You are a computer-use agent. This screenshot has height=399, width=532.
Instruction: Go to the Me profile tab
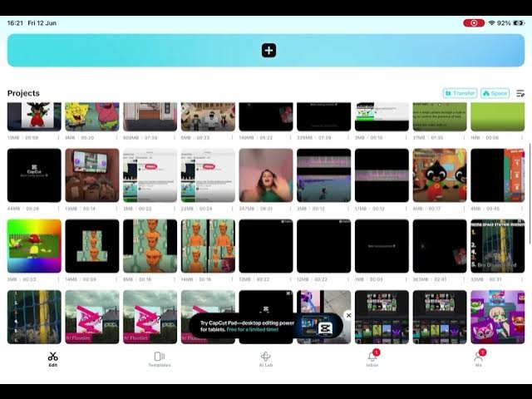[x=479, y=359]
